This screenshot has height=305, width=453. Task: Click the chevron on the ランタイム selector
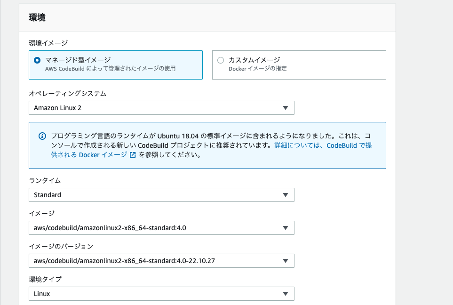pyautogui.click(x=286, y=195)
